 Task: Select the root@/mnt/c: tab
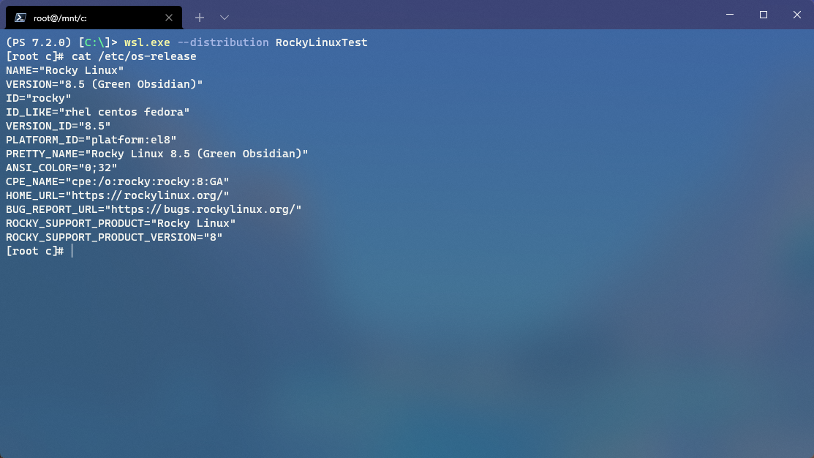tap(80, 18)
